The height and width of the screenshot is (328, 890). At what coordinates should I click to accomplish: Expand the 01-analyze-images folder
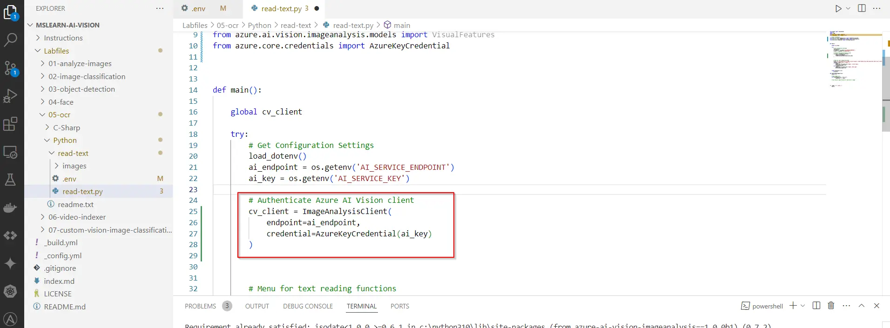[80, 64]
